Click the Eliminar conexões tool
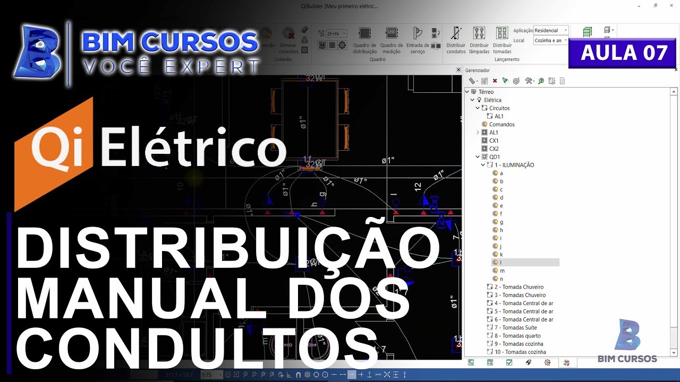This screenshot has width=680, height=382. 288,40
